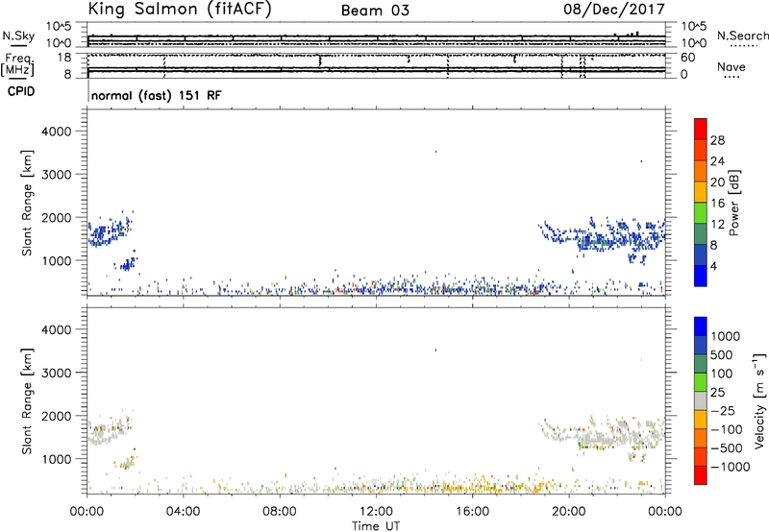This screenshot has width=769, height=532.
Task: Click the '100' tick on Velocity color bar
Action: (x=724, y=374)
